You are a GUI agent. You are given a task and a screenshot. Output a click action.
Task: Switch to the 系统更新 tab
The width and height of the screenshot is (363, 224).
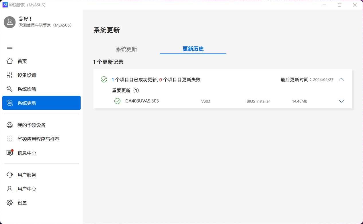pyautogui.click(x=126, y=49)
